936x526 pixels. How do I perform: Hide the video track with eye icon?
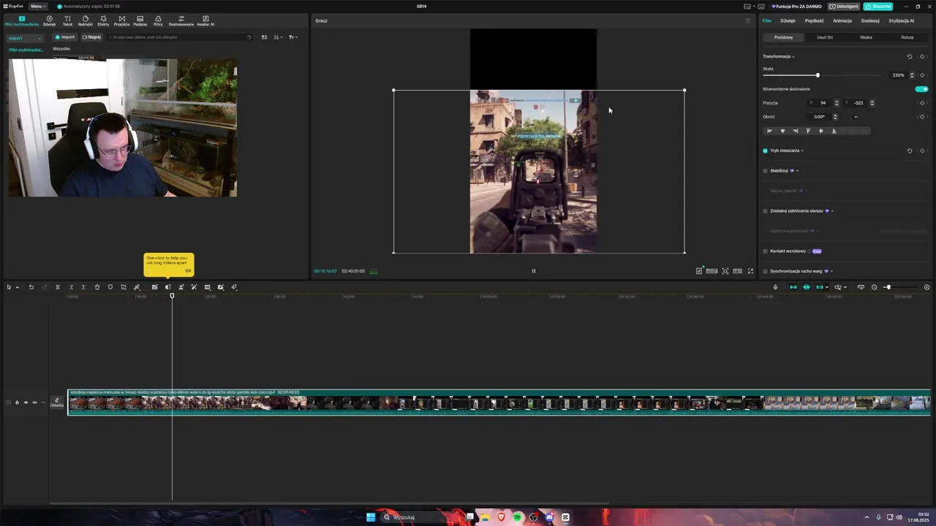click(26, 403)
